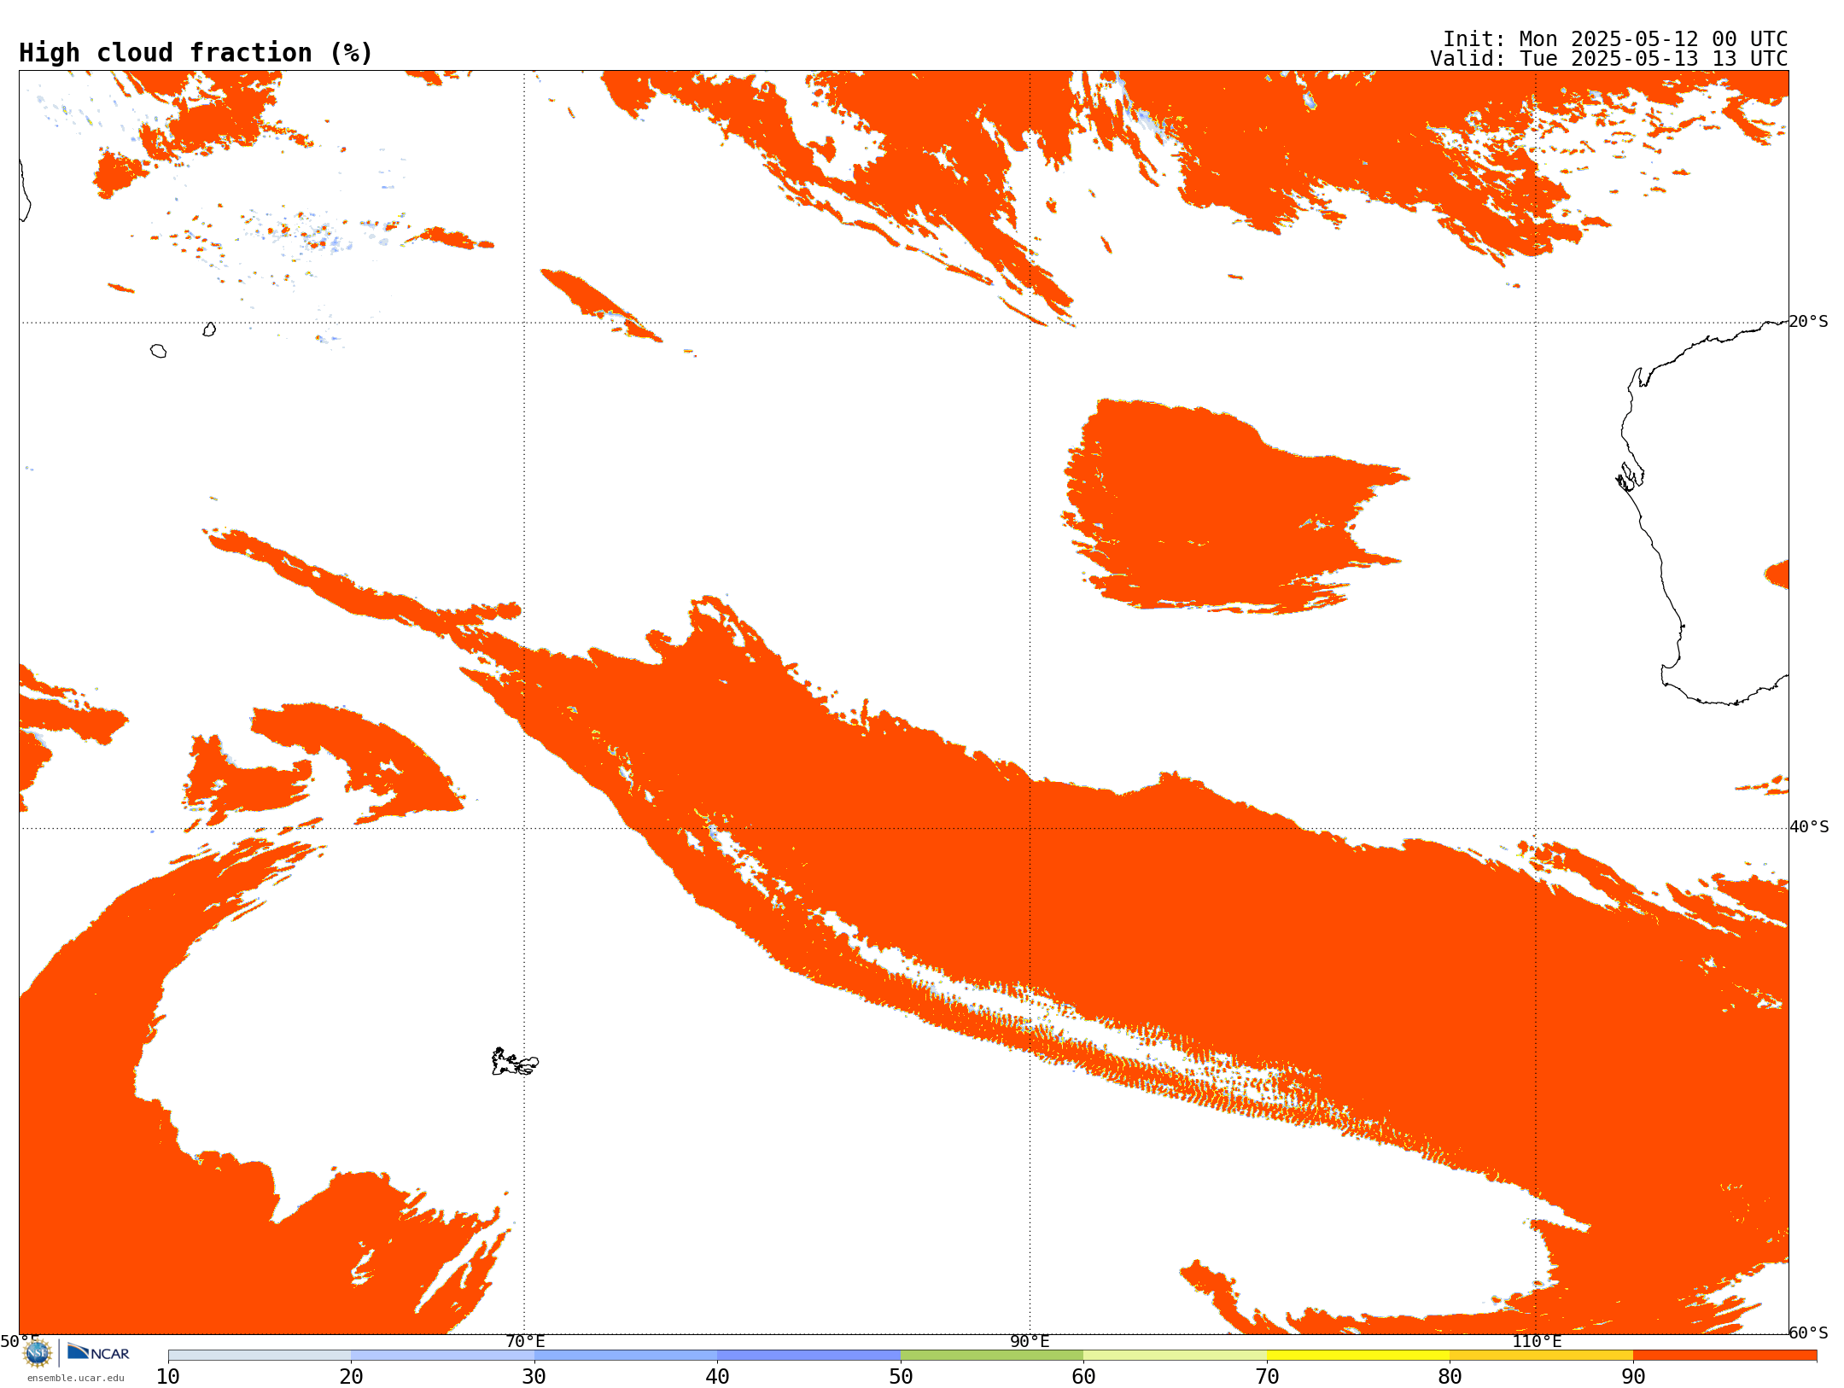The image size is (1844, 1388).
Task: Click the colorbar tick label 40
Action: (x=717, y=1377)
